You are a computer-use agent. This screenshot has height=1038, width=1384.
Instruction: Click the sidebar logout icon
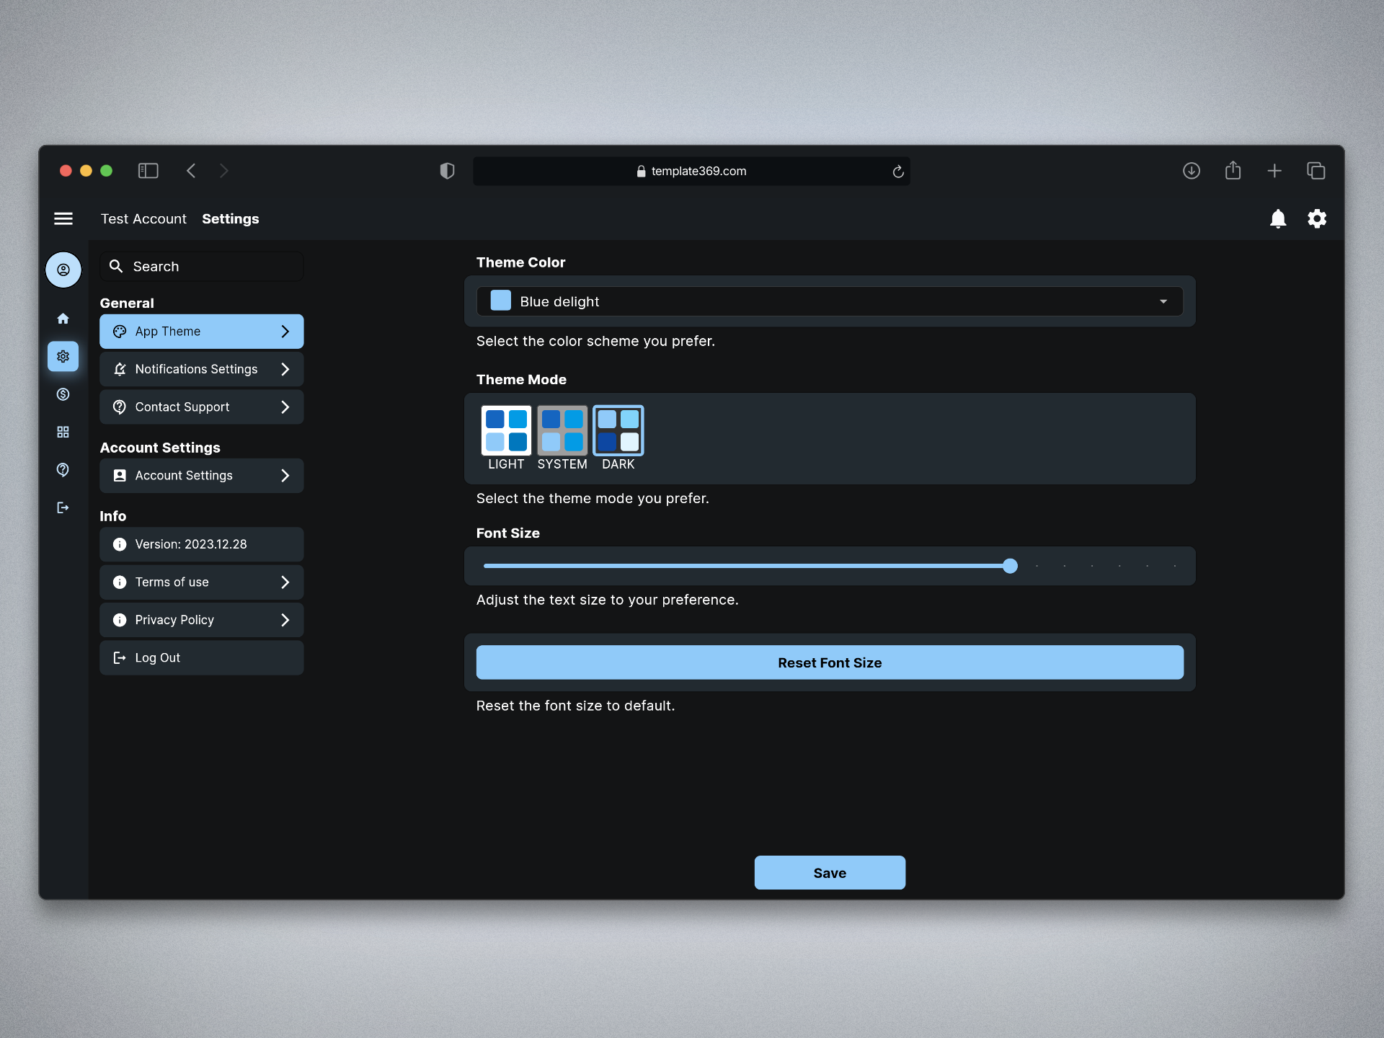[x=63, y=508]
